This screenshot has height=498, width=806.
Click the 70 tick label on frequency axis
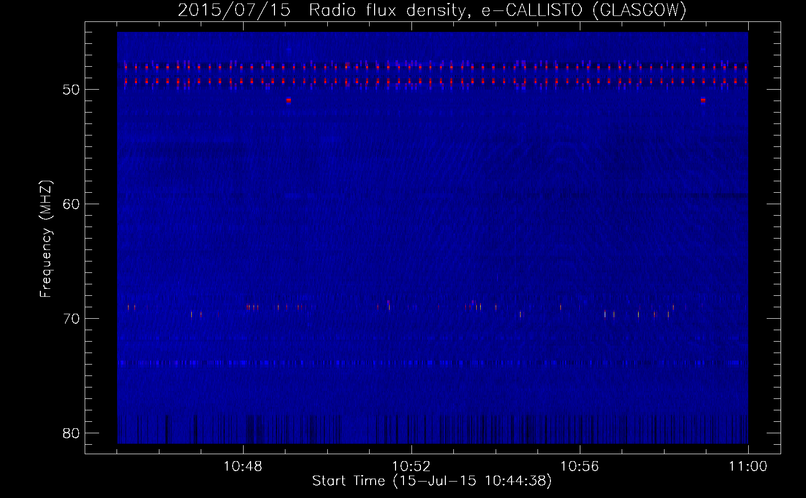coord(71,319)
